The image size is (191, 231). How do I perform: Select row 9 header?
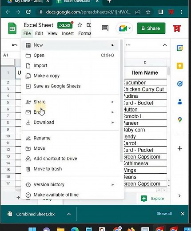coord(8,129)
